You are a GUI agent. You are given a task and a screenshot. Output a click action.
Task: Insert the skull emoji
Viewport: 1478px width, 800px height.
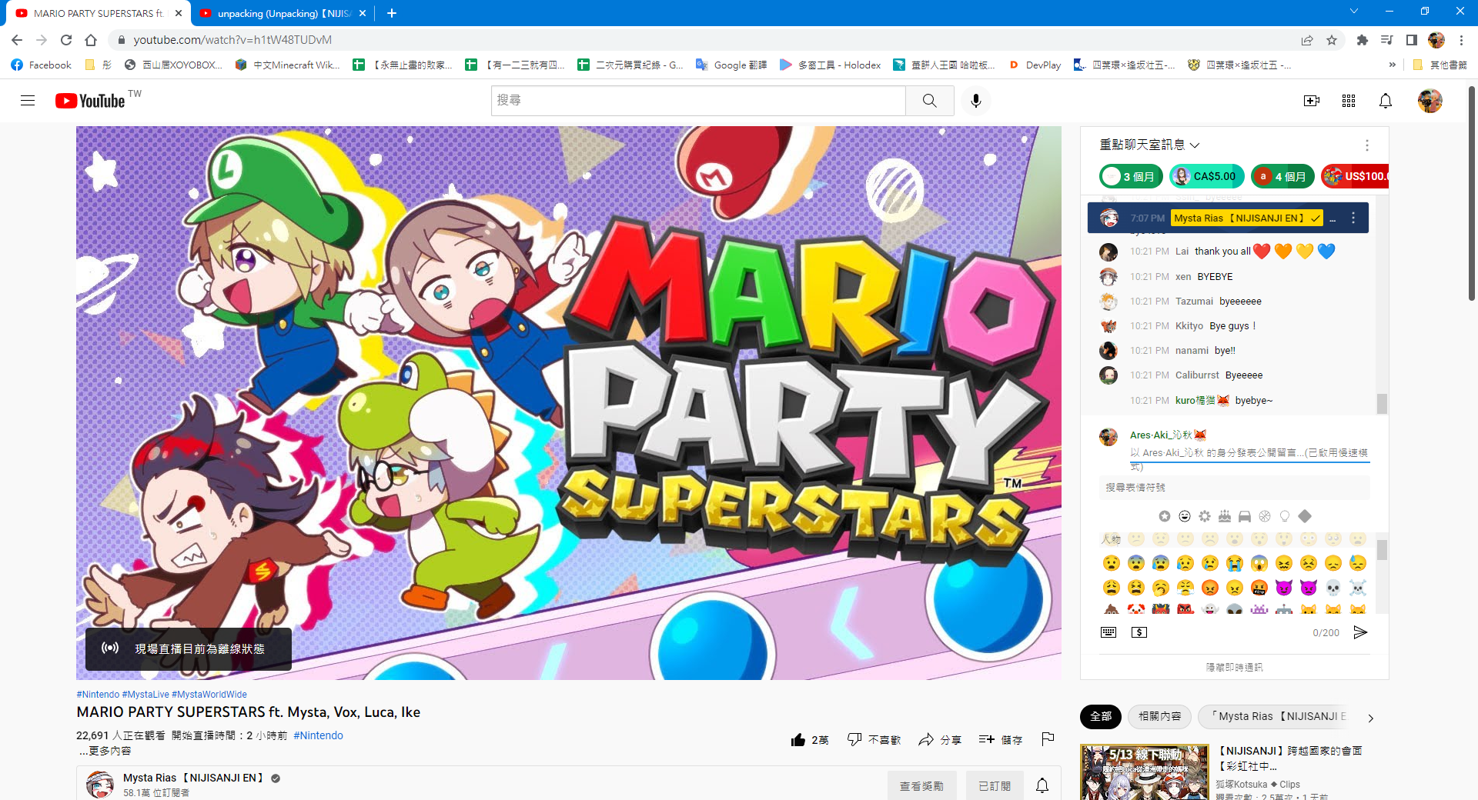pyautogui.click(x=1333, y=588)
